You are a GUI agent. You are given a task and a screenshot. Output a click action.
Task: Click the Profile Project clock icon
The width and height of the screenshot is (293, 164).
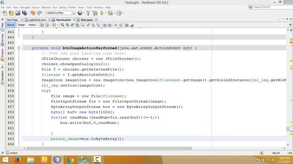119,13
